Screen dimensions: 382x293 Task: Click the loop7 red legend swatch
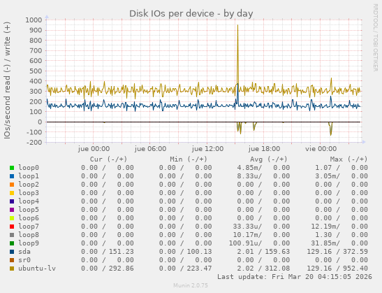[x=12, y=227]
